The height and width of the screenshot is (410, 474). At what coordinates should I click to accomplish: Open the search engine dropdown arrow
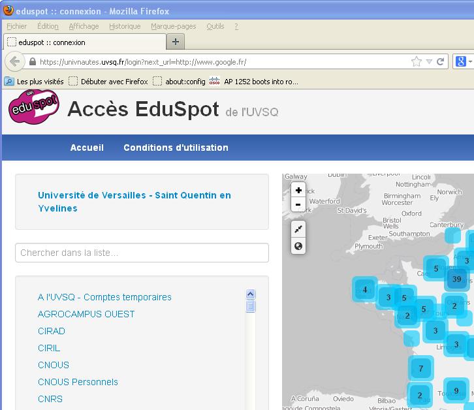(470, 61)
